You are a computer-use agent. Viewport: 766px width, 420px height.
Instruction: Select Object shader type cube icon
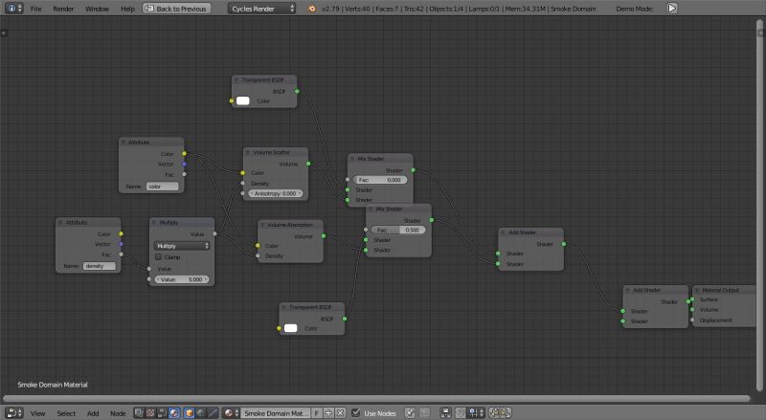tap(189, 413)
